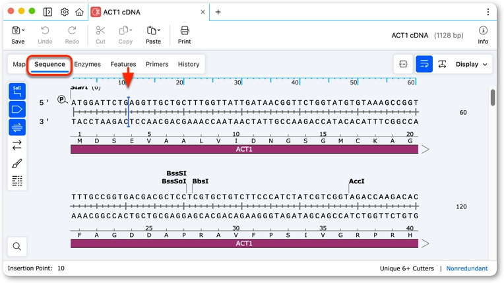Screen dimensions: 504x283
Task: Click the Nonredundant link
Action: (x=466, y=268)
